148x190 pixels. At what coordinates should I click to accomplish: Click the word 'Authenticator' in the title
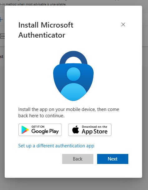click(42, 35)
